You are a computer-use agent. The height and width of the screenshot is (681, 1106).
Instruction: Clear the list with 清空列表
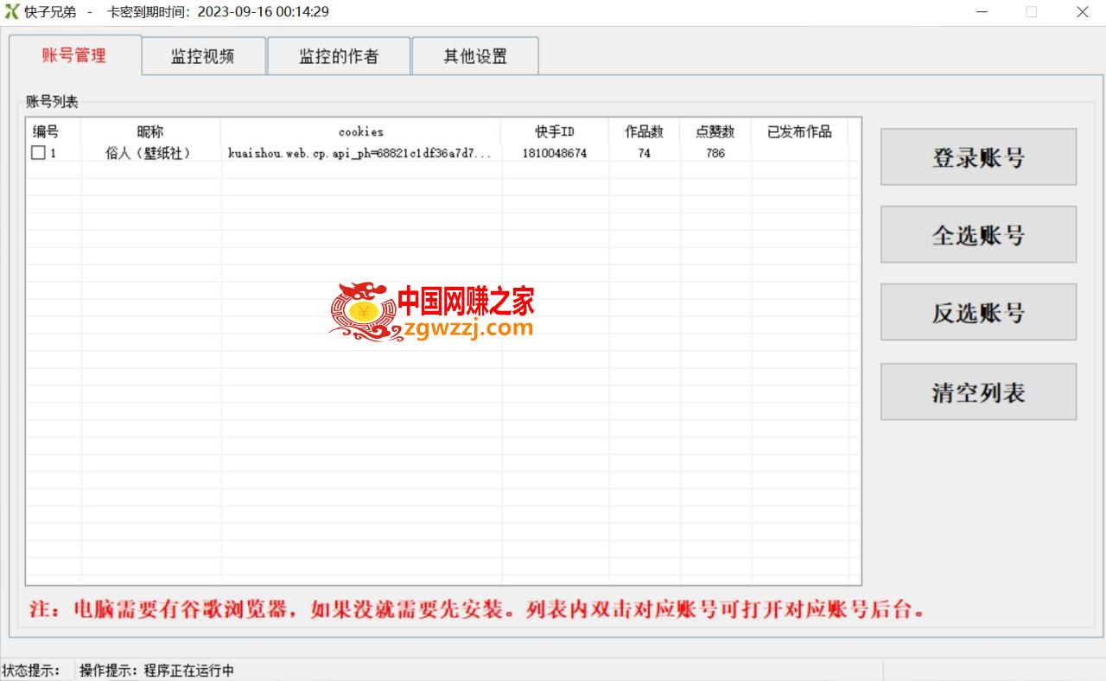click(x=978, y=391)
